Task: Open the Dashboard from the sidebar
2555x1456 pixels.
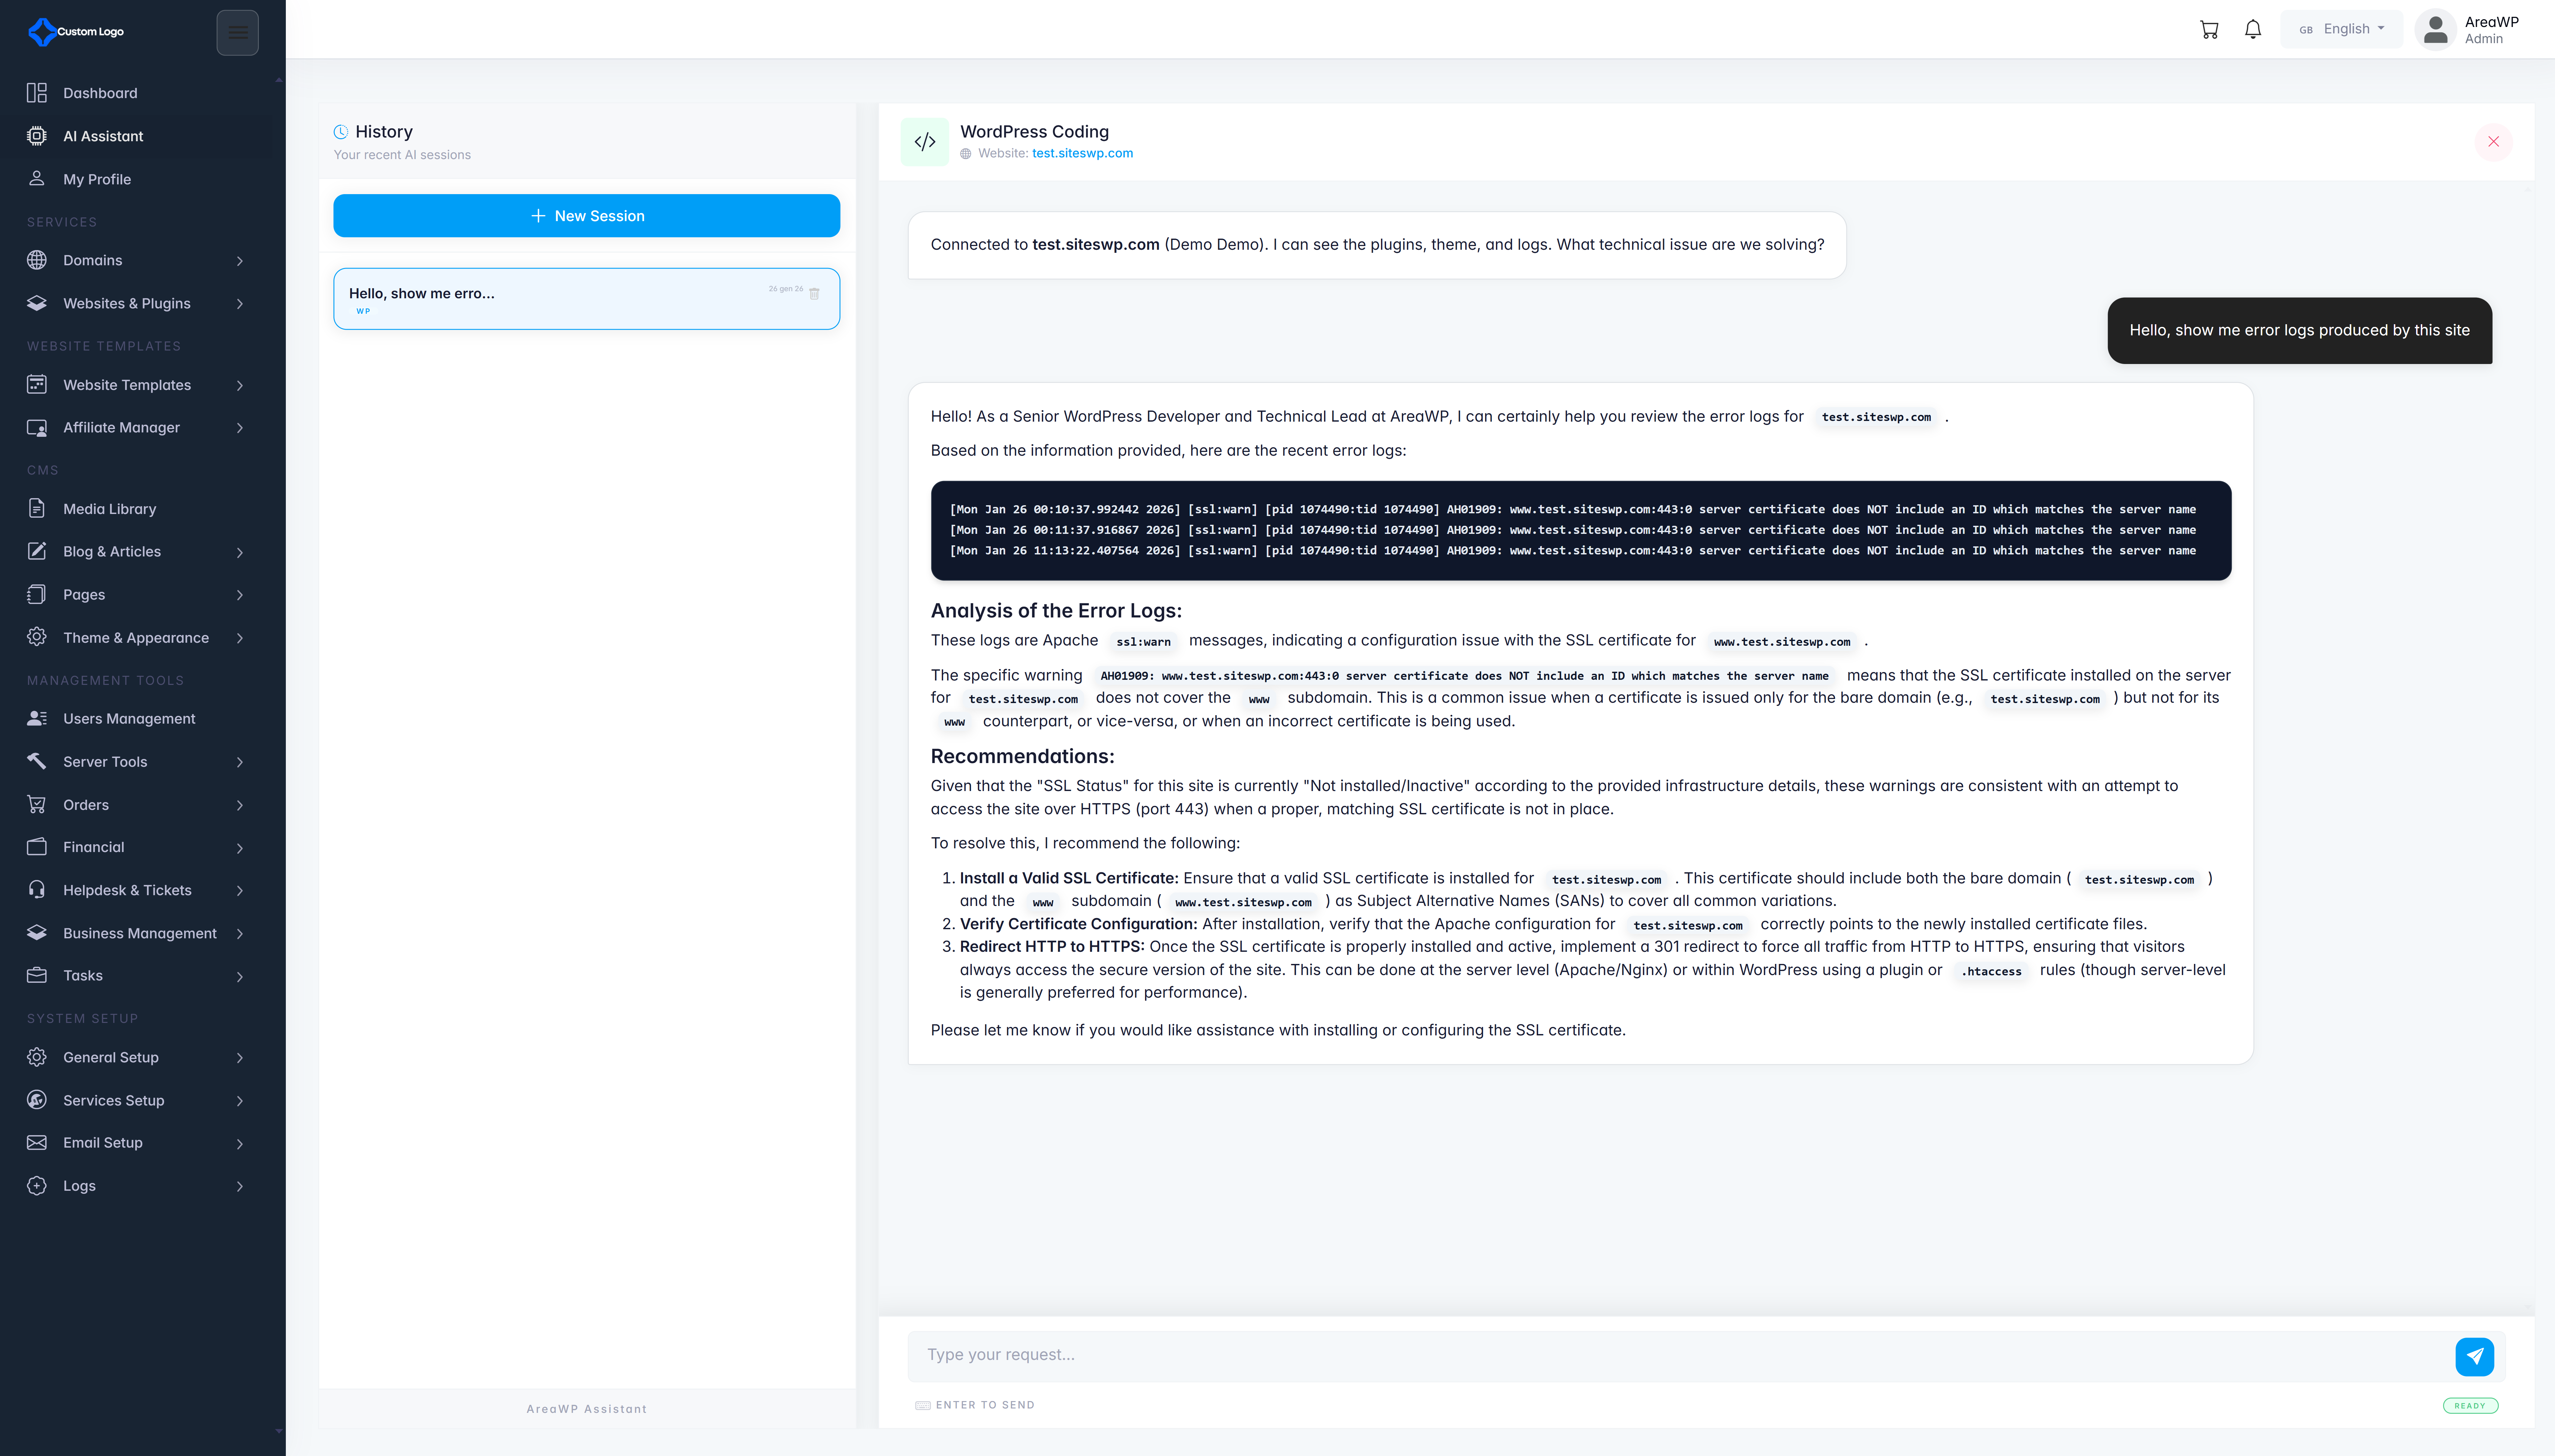Action: (100, 93)
